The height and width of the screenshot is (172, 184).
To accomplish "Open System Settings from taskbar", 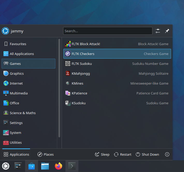I will click(18, 166).
